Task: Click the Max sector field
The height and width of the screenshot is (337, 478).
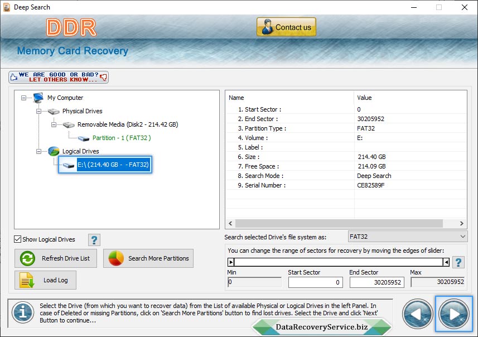Action: 438,282
